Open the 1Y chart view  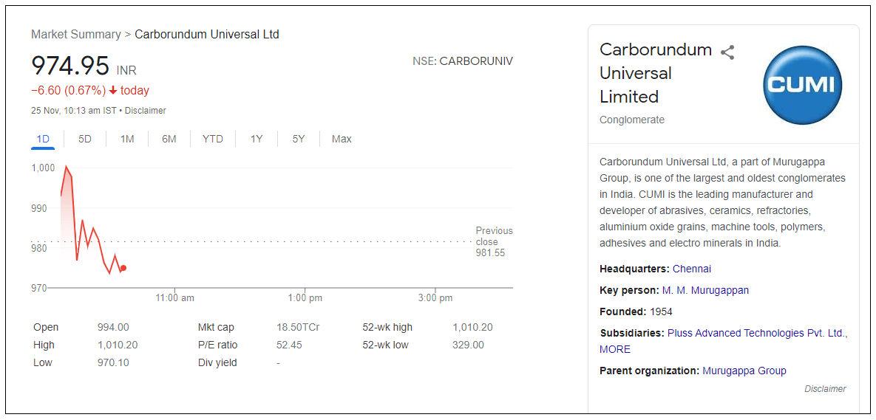[257, 139]
